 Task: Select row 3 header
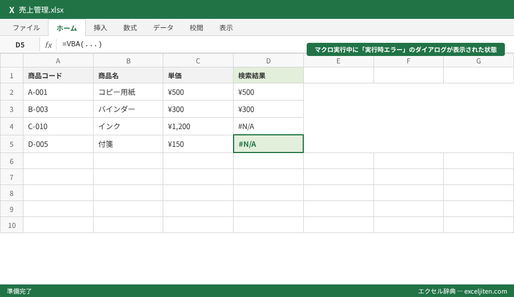click(x=11, y=109)
